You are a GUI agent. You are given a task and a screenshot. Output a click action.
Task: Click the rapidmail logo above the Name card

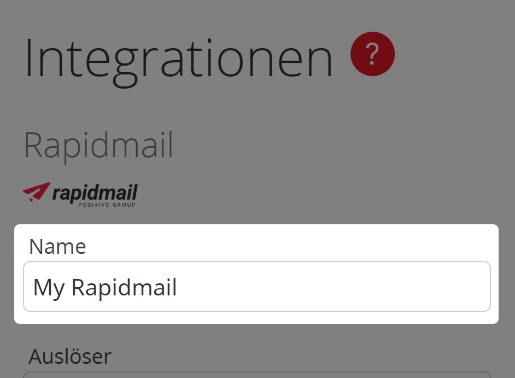point(79,193)
